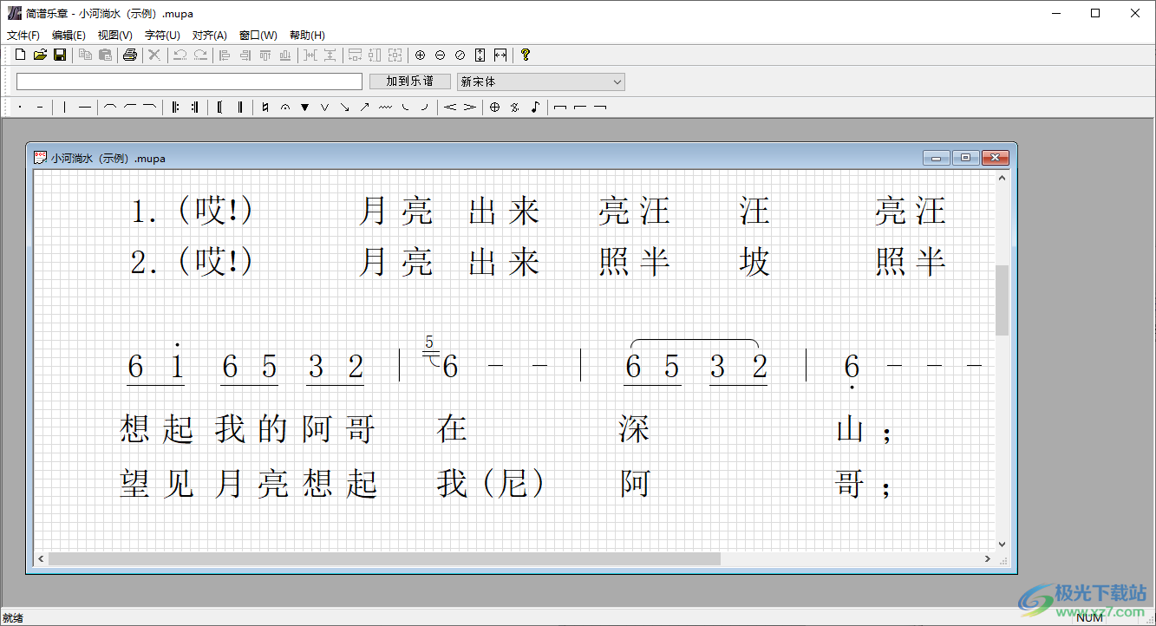This screenshot has height=626, width=1156.
Task: Click the zoom out minus circle icon
Action: [440, 55]
